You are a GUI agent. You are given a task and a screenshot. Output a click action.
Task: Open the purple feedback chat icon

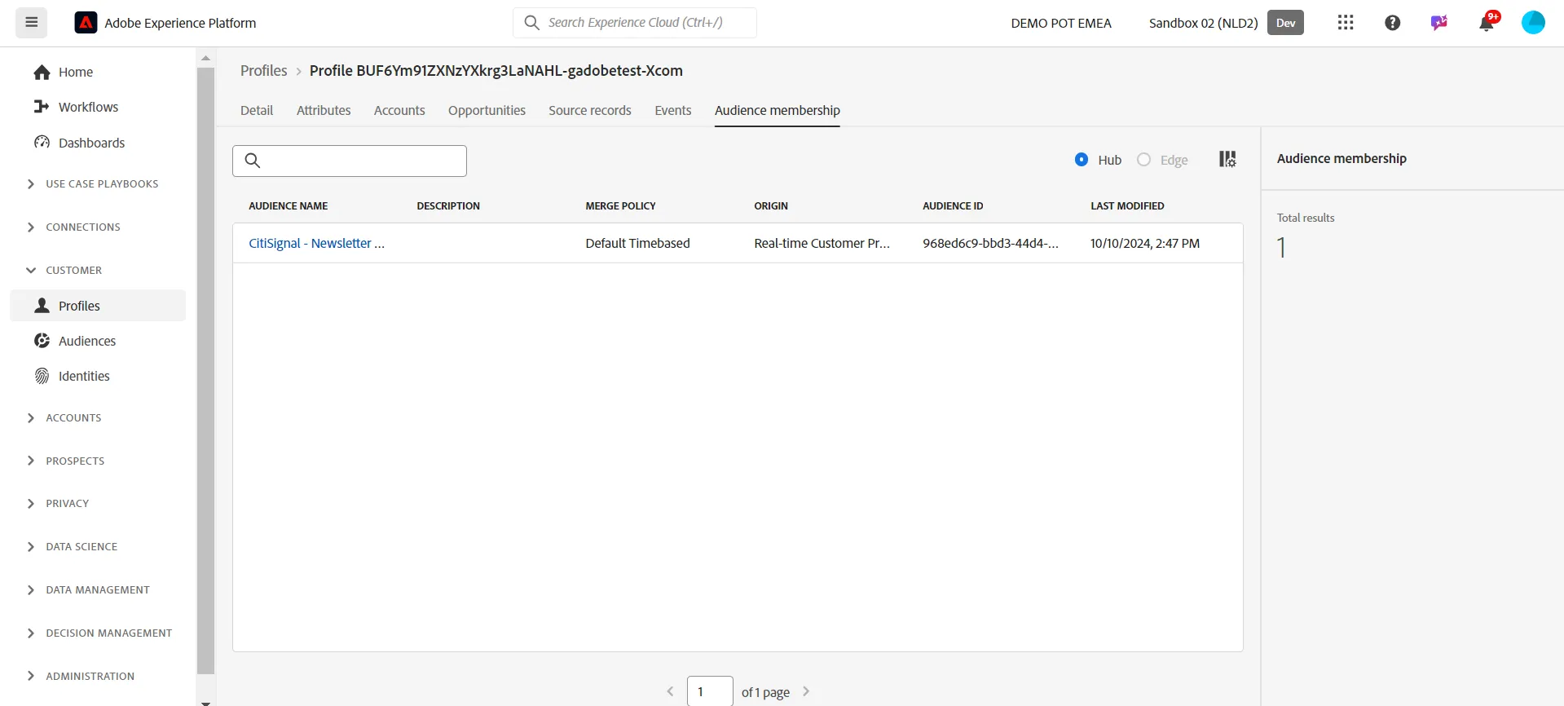[x=1439, y=23]
